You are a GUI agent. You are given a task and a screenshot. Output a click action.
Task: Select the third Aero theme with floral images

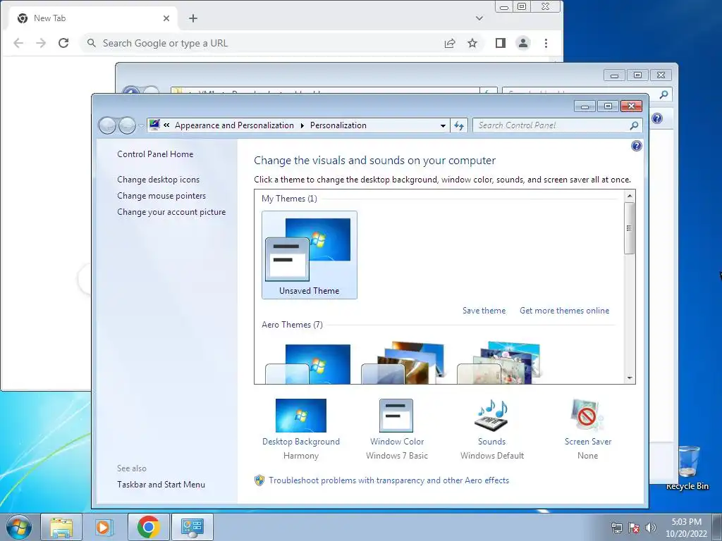pyautogui.click(x=499, y=363)
